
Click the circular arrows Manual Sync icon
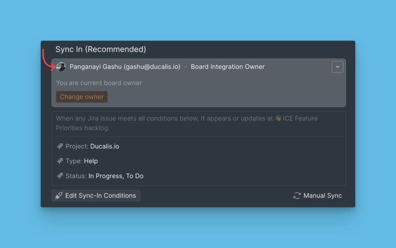coord(297,196)
